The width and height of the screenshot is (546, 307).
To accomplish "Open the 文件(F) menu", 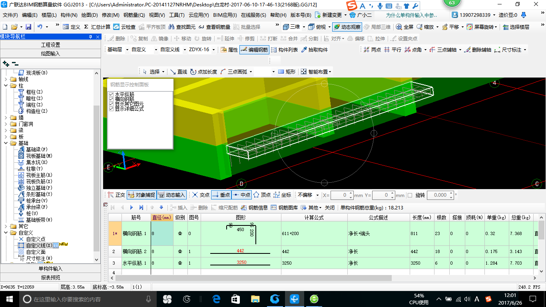I will point(10,15).
